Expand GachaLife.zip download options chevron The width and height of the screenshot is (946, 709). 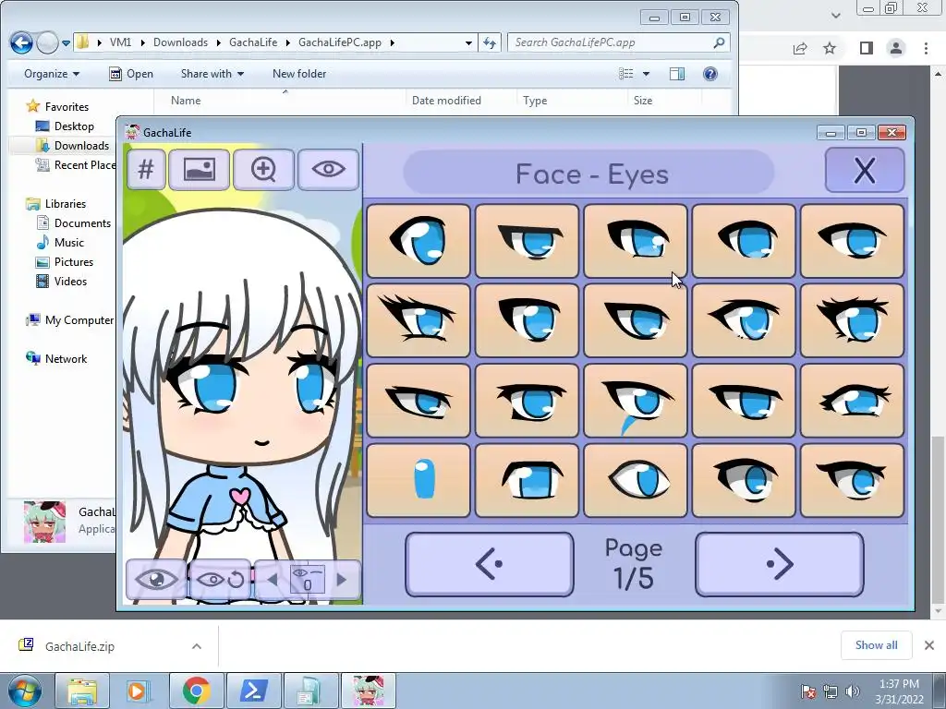pos(197,646)
